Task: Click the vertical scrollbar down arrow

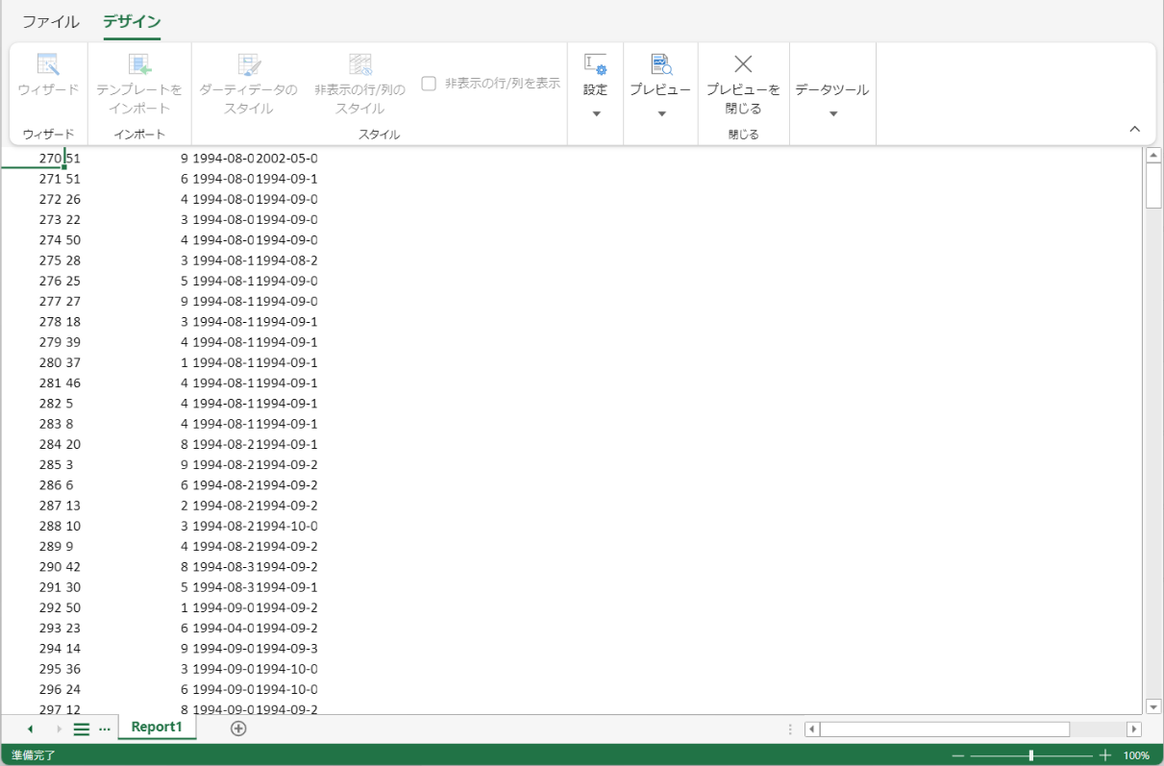Action: click(x=1153, y=706)
